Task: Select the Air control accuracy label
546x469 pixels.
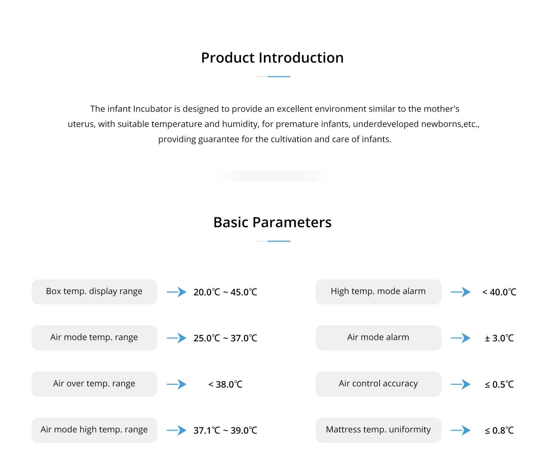Action: (x=378, y=384)
